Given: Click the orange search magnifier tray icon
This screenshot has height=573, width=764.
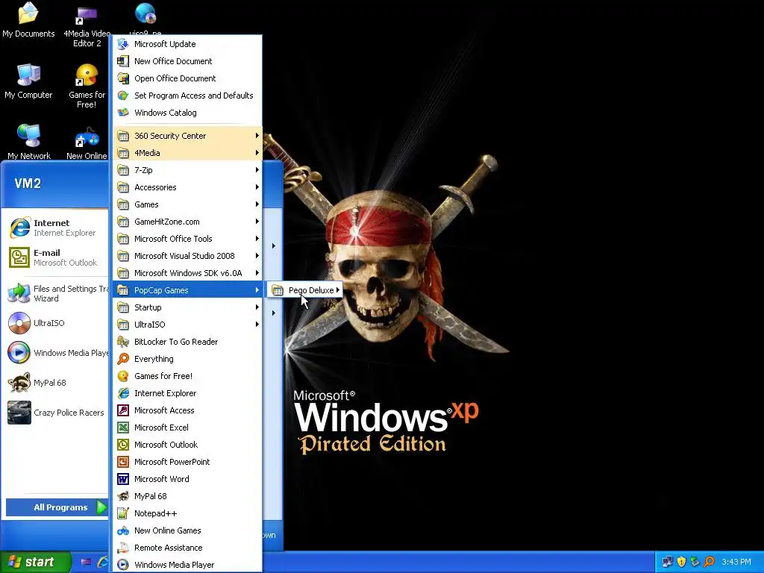Looking at the screenshot, I should (709, 562).
